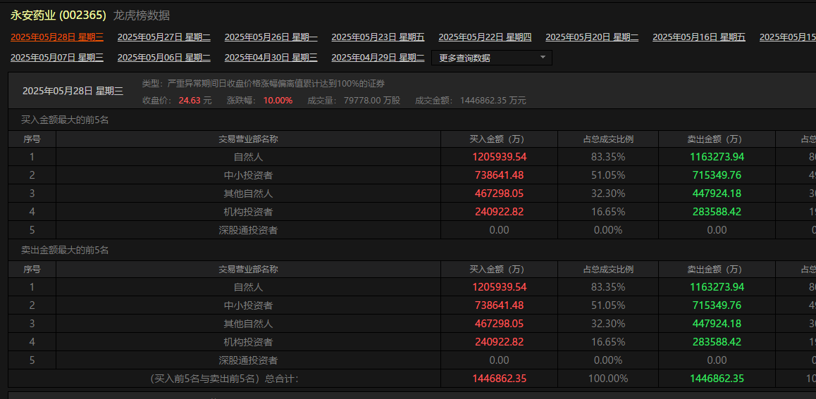Open the 2025年04月30日 星期三 data link
816x399 pixels.
point(271,58)
